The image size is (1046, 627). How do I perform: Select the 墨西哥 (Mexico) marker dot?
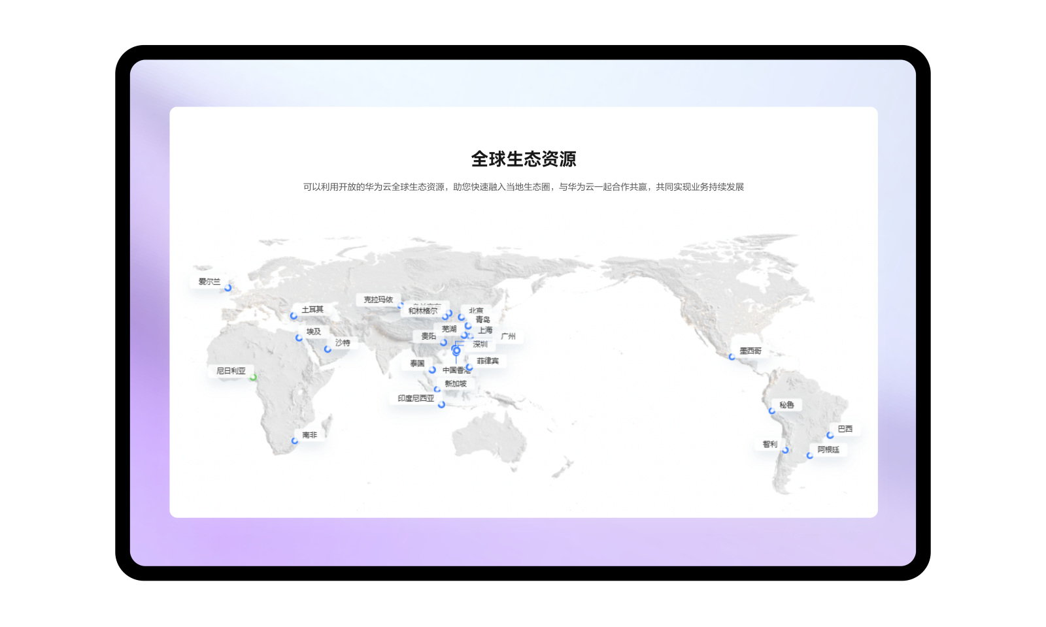[732, 357]
